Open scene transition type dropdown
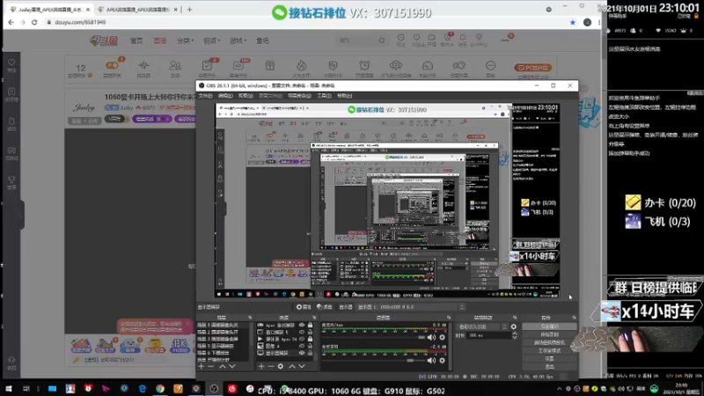This screenshot has height=396, width=704. pos(482,326)
